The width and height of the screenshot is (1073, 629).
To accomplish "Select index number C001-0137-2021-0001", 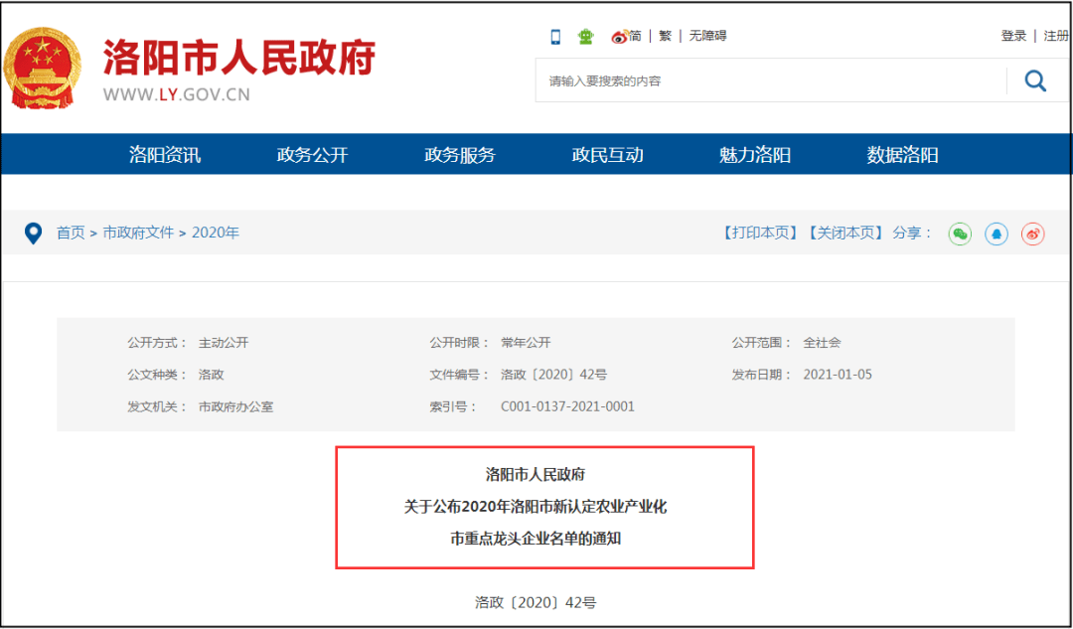I will (568, 406).
